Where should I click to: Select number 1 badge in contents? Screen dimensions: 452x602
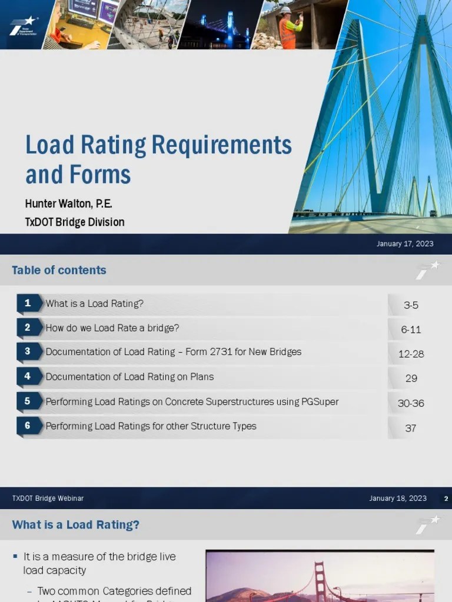[x=29, y=303]
